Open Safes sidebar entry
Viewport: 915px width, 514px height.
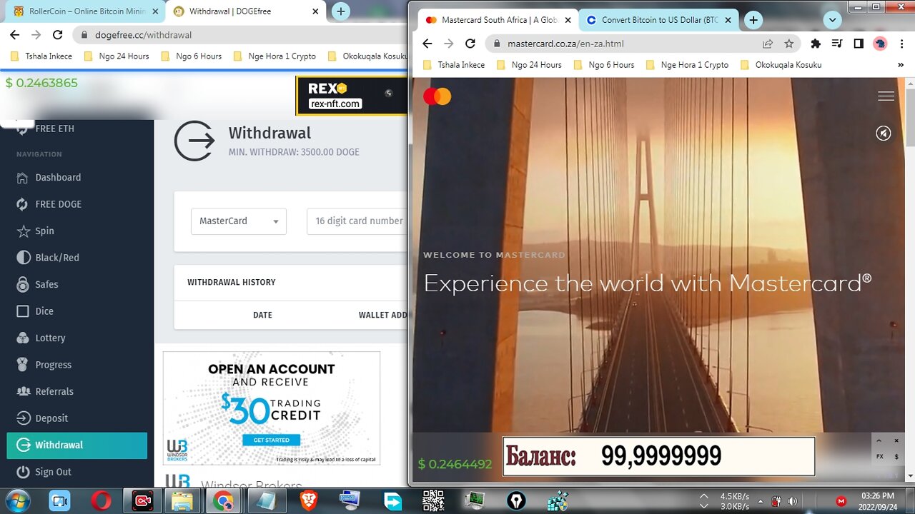point(46,284)
